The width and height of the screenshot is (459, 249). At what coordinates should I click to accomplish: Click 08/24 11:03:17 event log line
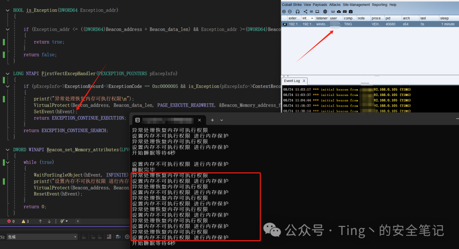pyautogui.click(x=347, y=90)
